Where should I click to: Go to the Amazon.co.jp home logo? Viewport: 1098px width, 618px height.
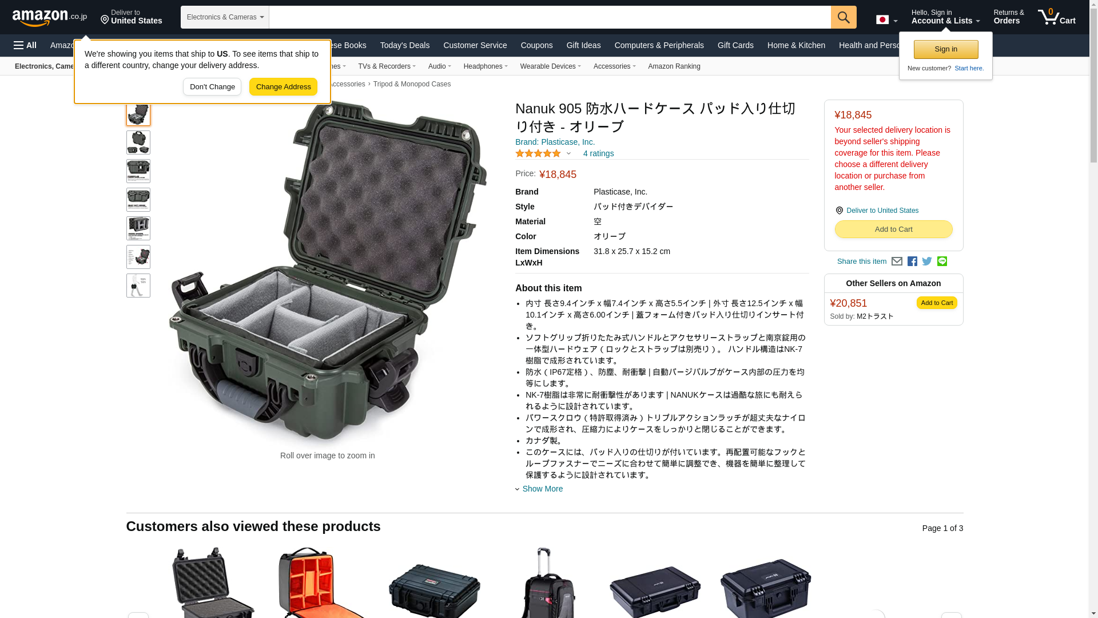pyautogui.click(x=50, y=17)
